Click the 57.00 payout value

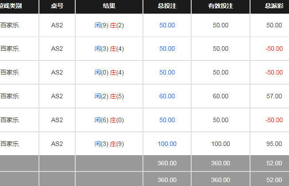[274, 96]
